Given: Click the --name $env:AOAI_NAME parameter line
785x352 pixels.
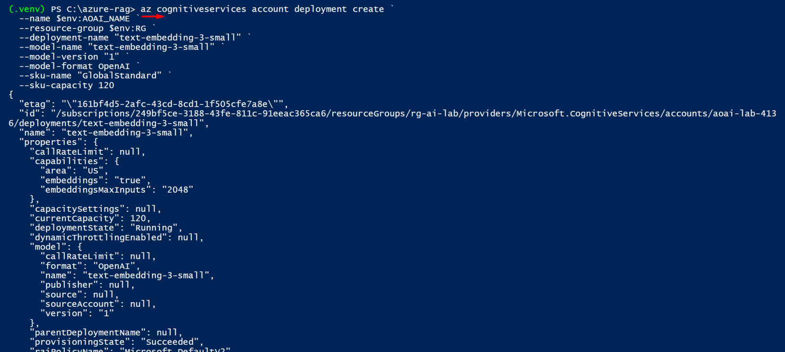Looking at the screenshot, I should [x=75, y=19].
